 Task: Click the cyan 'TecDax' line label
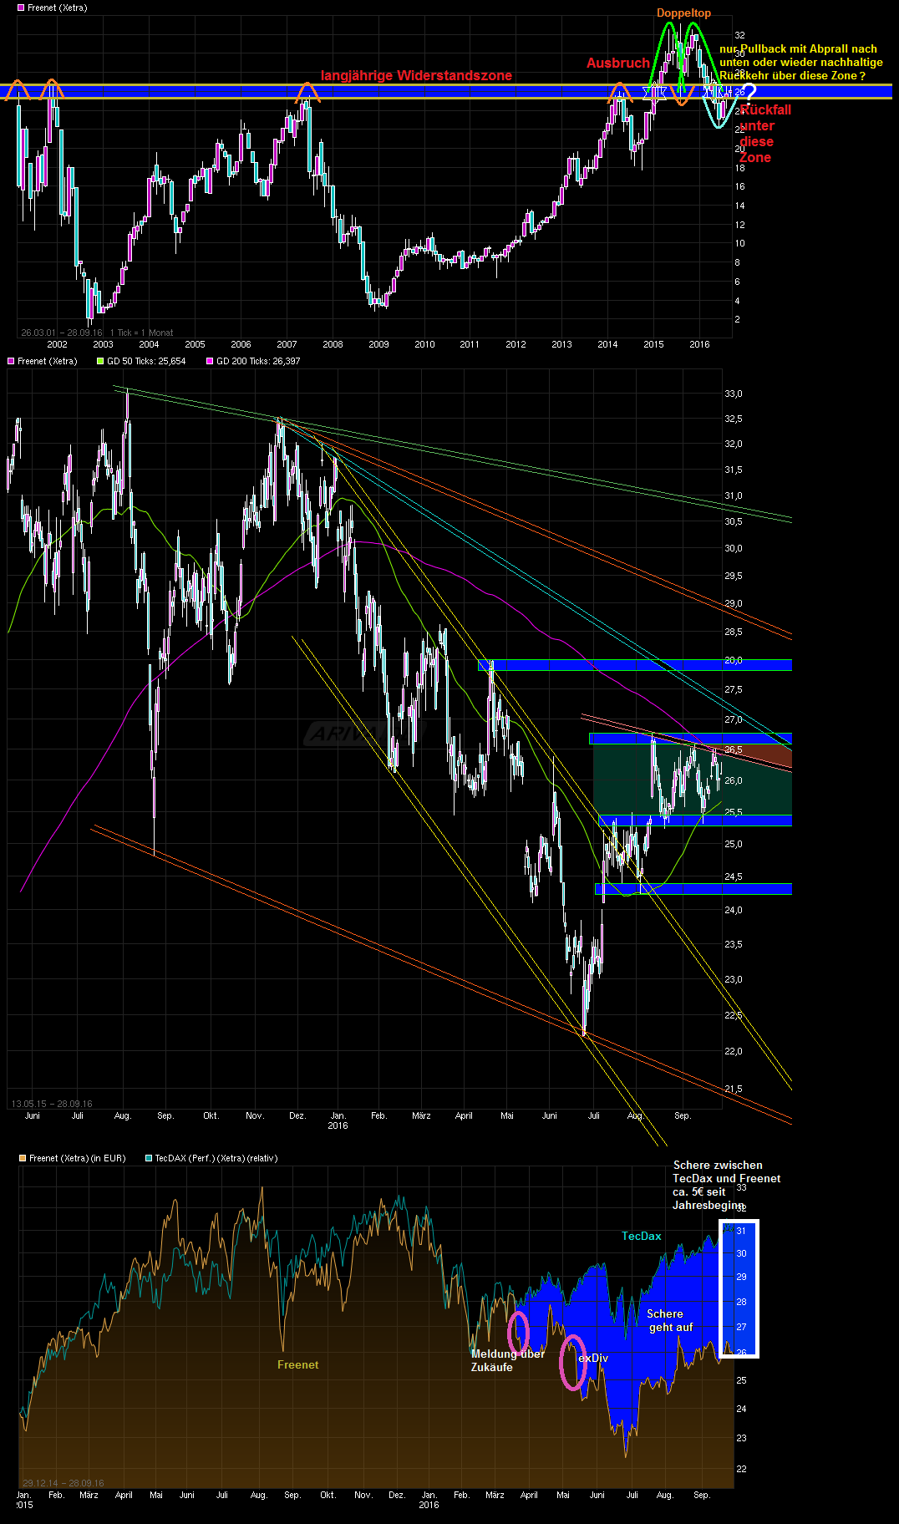coord(642,1236)
